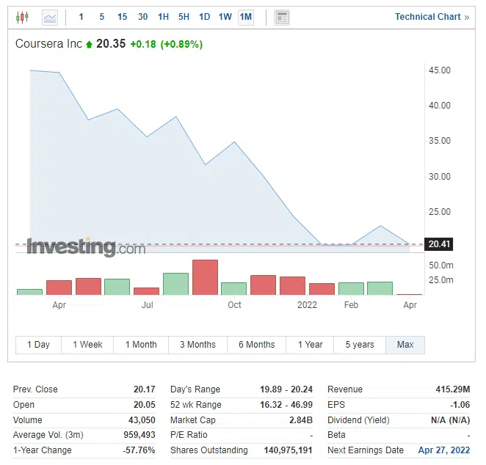This screenshot has width=486, height=465.
Task: Click the 20.41 current price marker
Action: point(439,244)
